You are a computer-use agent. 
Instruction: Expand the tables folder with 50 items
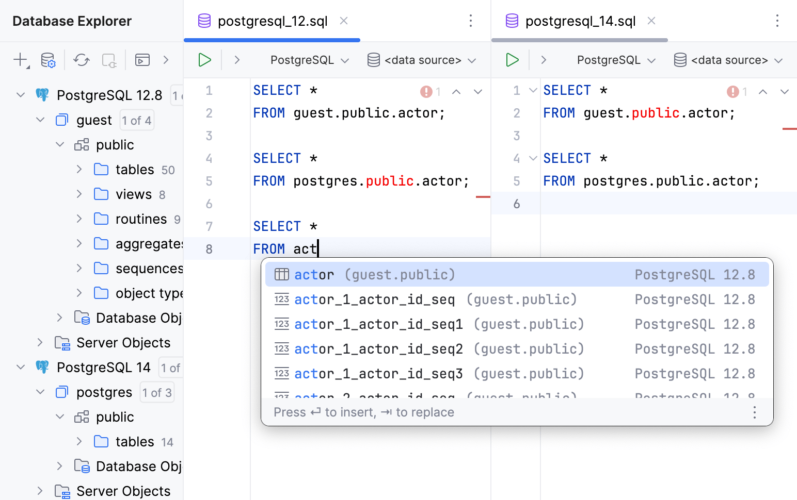(79, 170)
